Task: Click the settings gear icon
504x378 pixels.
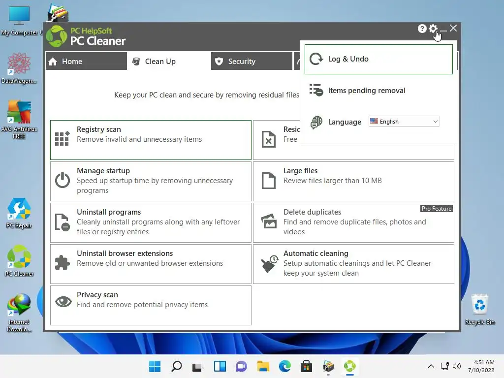Action: (x=433, y=29)
